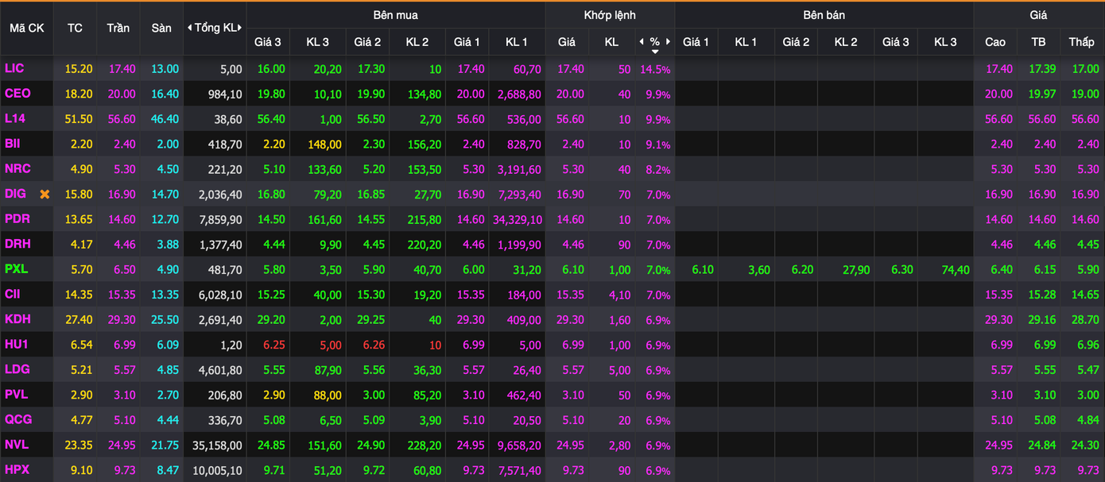Click PXL sell price 6.10 in Giá 1
Image resolution: width=1105 pixels, height=482 pixels.
pyautogui.click(x=702, y=270)
